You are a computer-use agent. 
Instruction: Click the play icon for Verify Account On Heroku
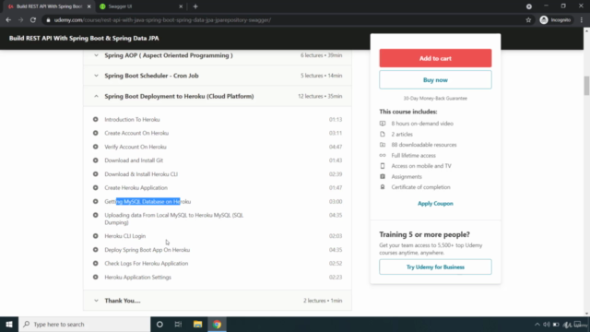(x=96, y=147)
